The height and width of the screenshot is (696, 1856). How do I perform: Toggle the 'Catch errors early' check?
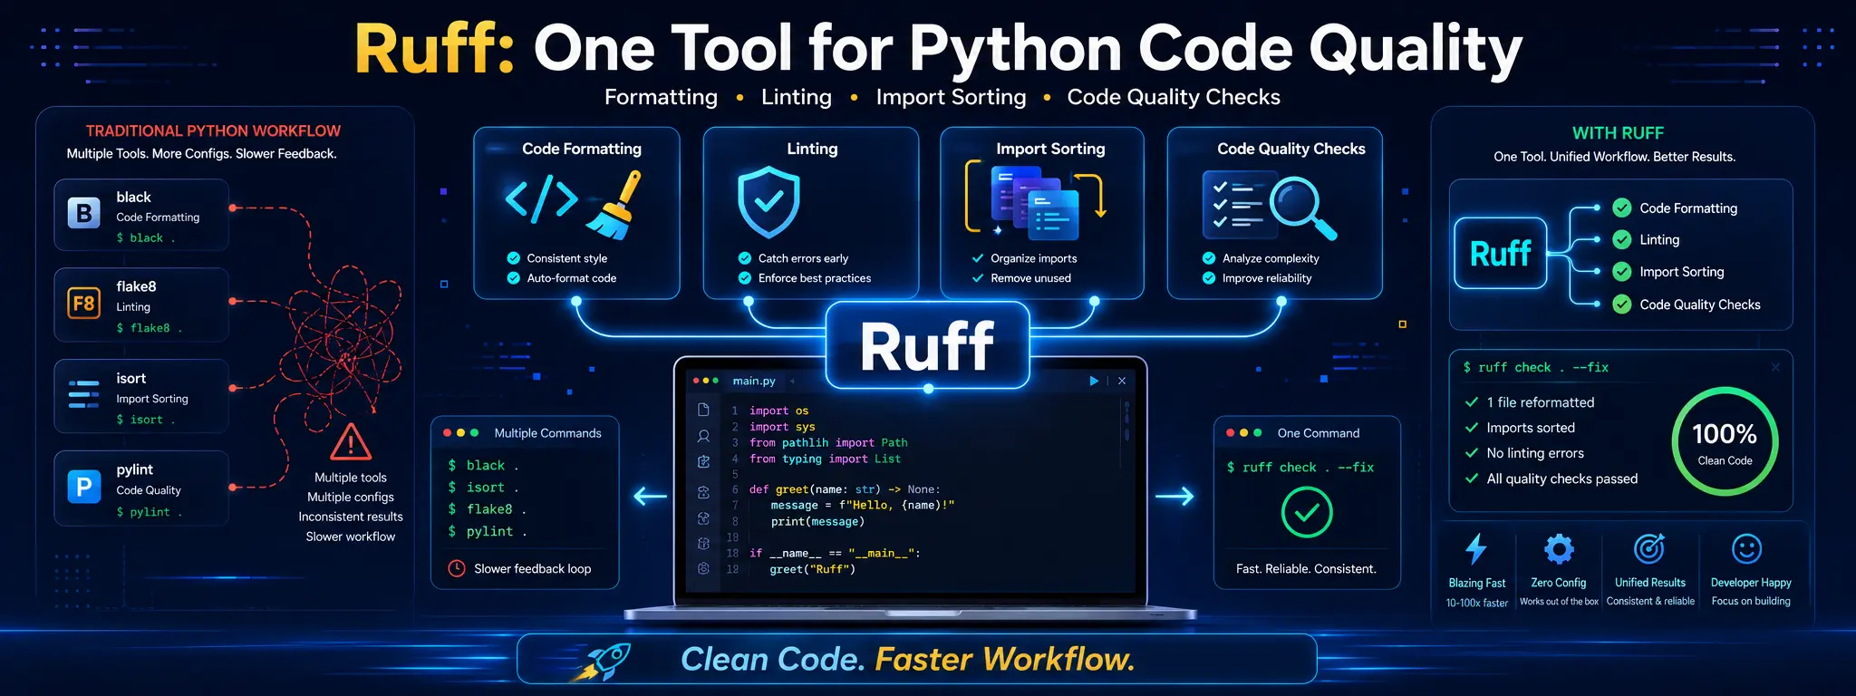745,258
